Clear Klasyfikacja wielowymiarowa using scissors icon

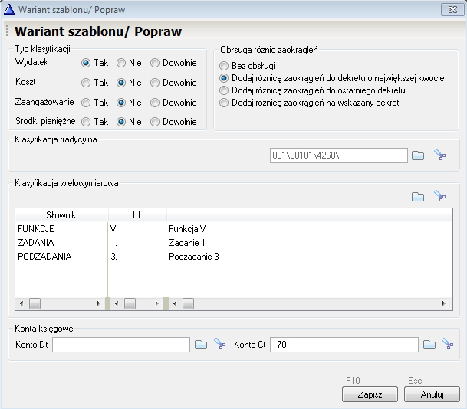point(440,197)
